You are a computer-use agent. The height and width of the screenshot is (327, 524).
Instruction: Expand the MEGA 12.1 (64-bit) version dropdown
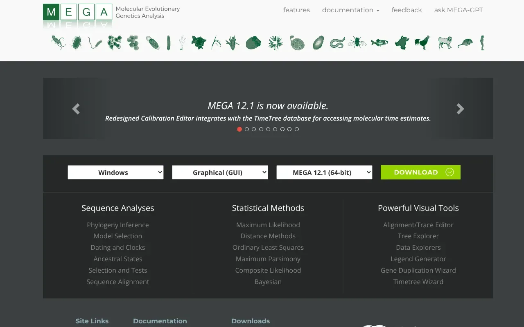324,172
